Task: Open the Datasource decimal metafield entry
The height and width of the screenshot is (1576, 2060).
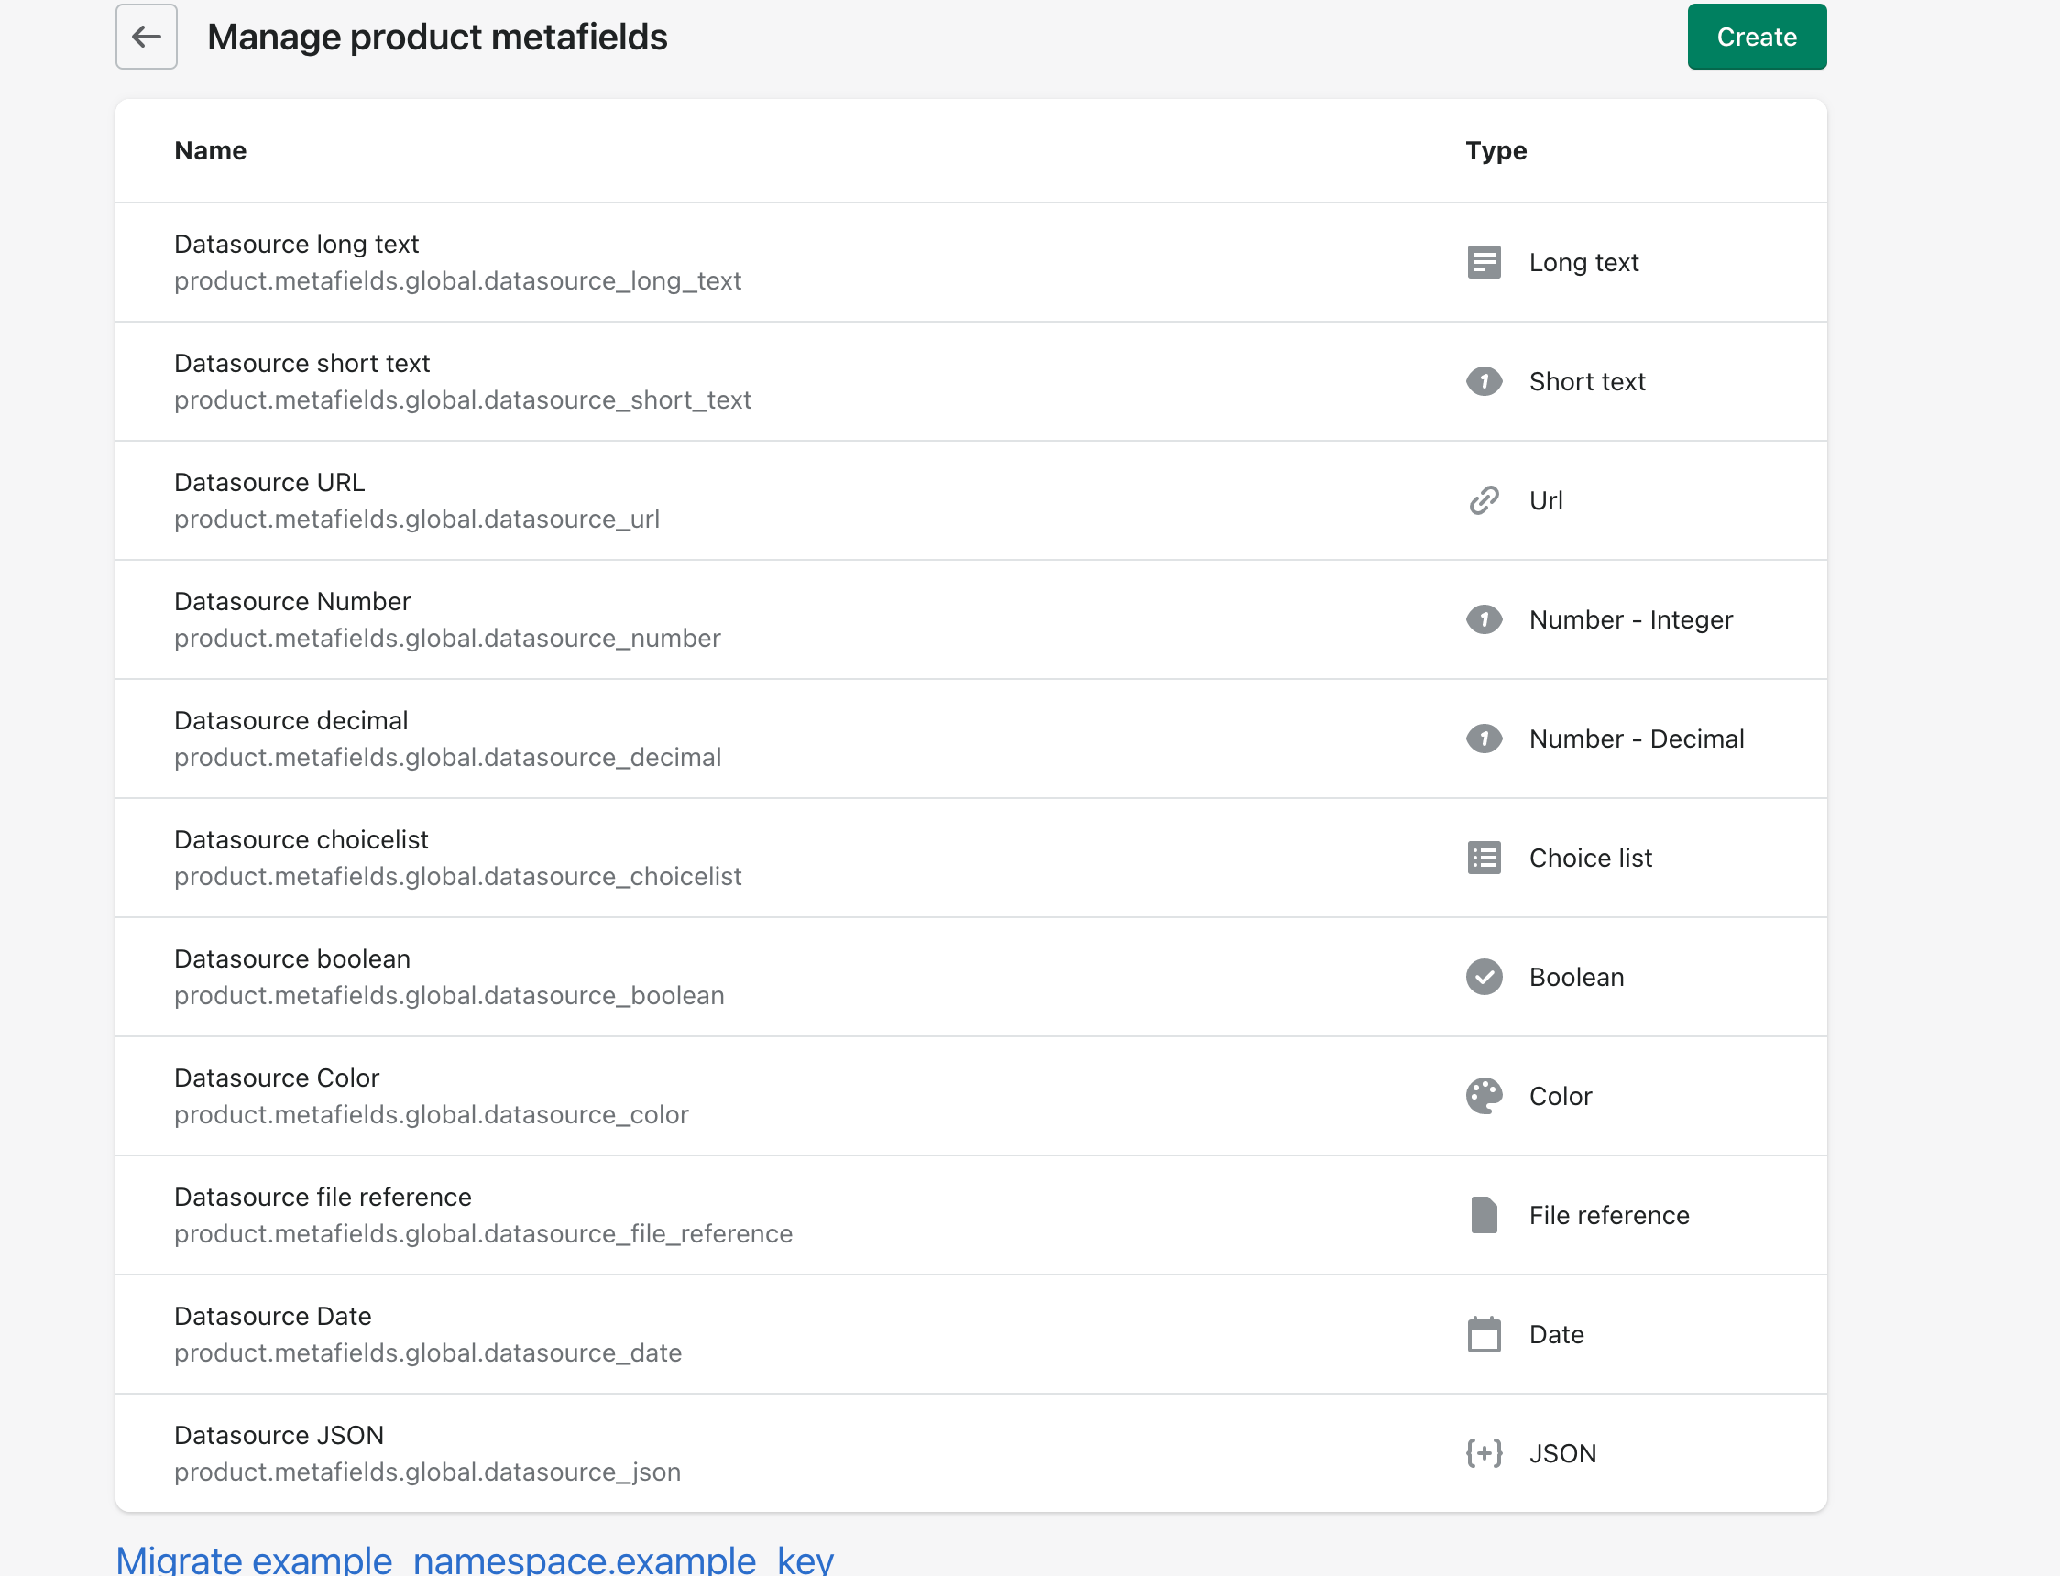Action: pos(290,720)
